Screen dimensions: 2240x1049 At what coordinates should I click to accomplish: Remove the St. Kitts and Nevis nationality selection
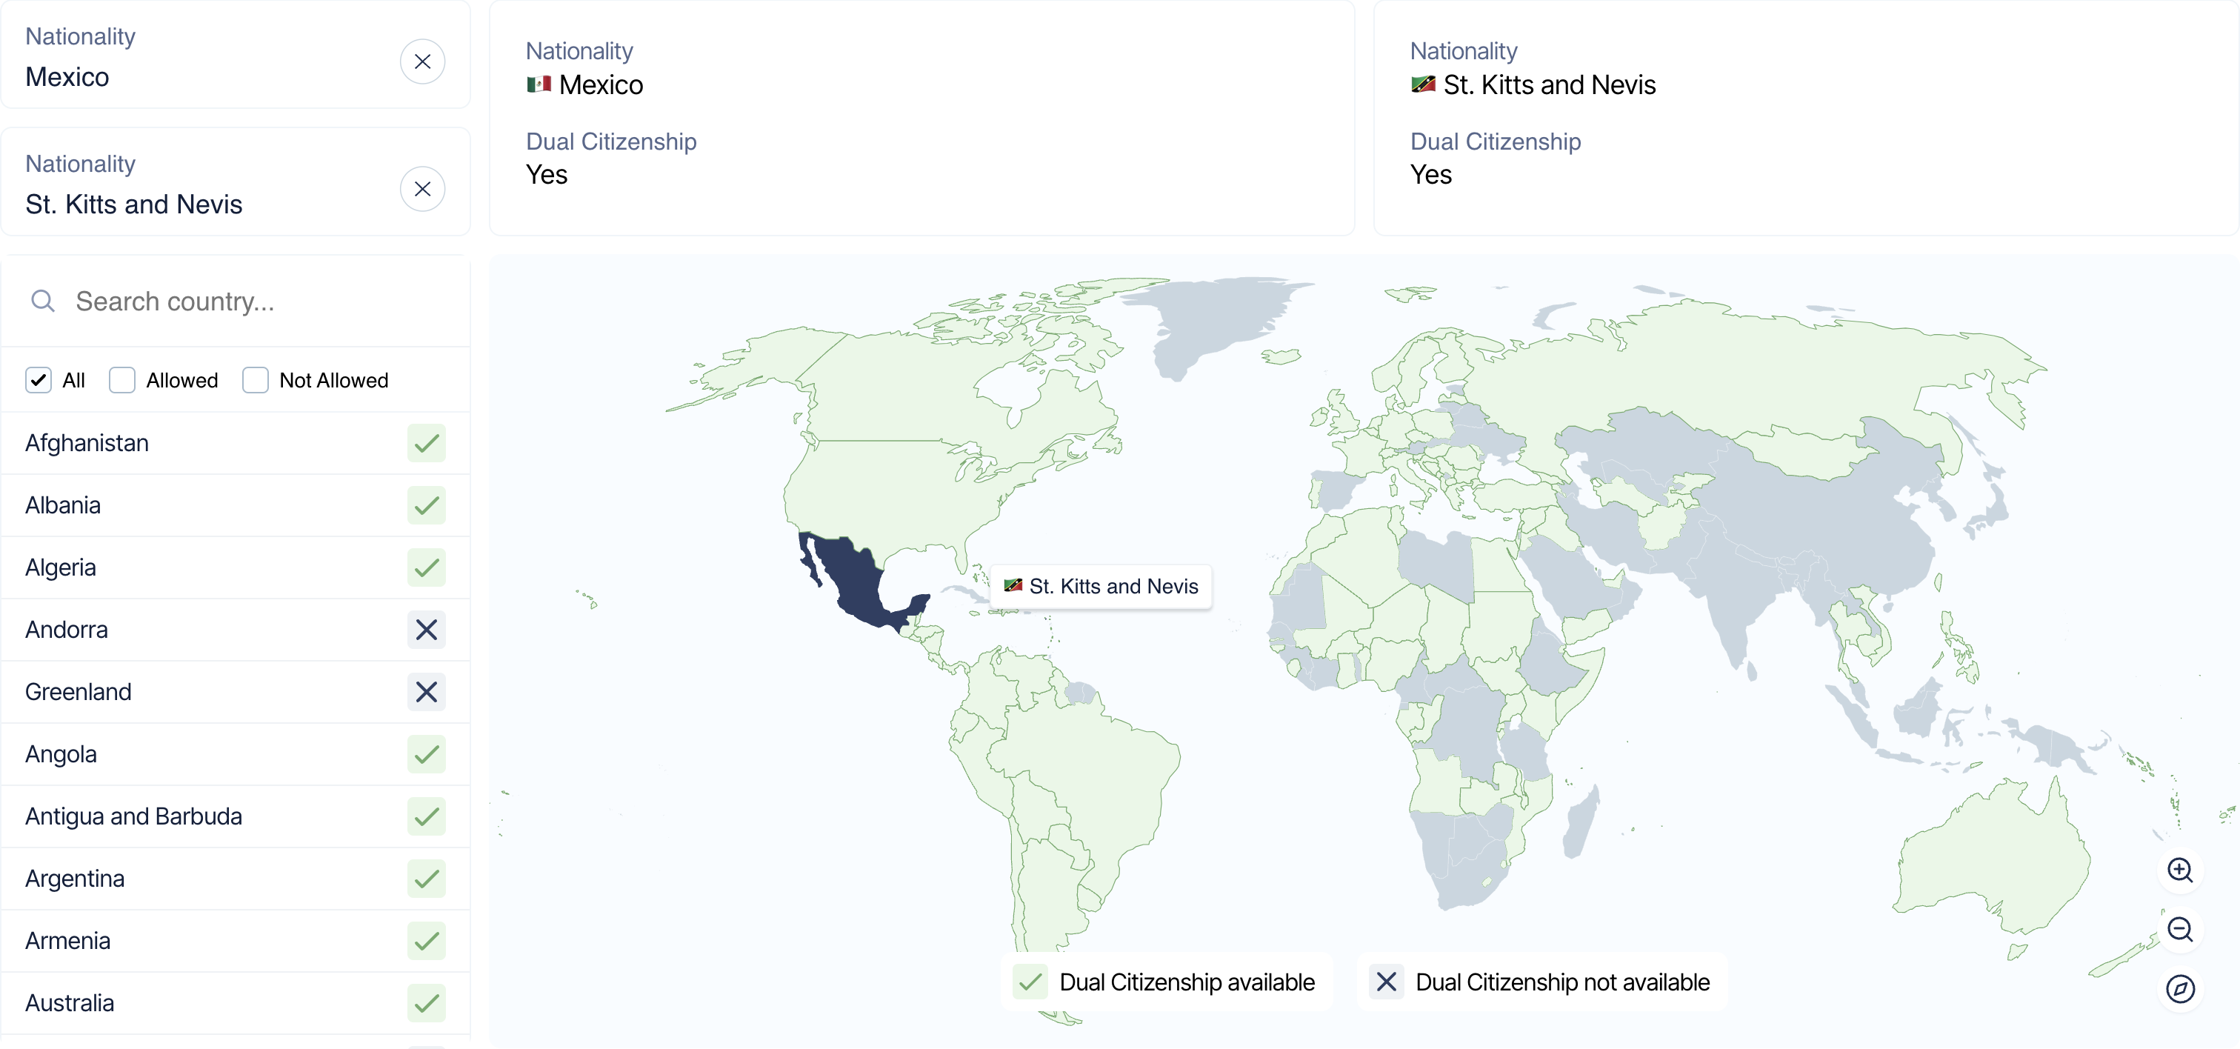tap(423, 189)
